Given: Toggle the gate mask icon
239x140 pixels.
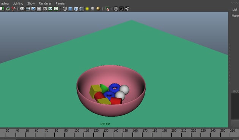Looking at the screenshot, I should (x=39, y=9).
